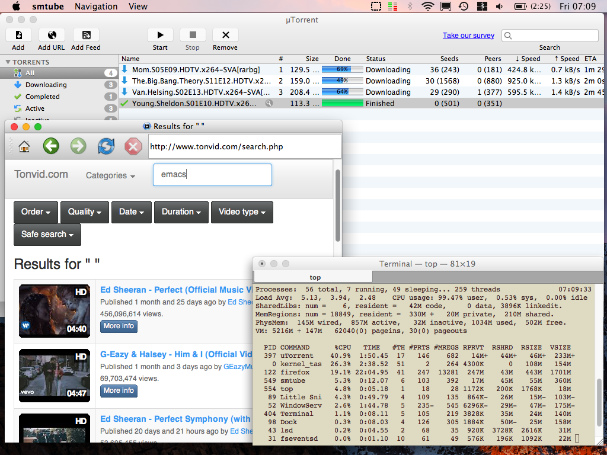This screenshot has width=607, height=455.
Task: Click the green forward arrow in smtube
Action: tap(78, 146)
